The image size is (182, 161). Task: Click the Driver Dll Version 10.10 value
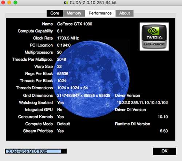(x=163, y=117)
